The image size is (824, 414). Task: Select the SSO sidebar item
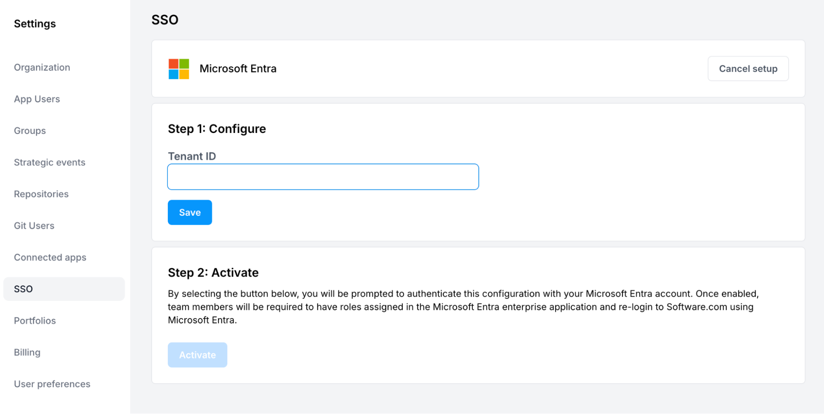[23, 289]
